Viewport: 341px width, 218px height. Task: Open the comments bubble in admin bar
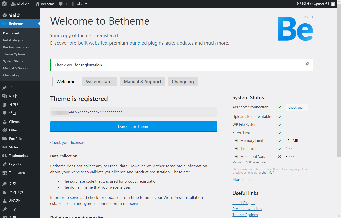[63, 4]
